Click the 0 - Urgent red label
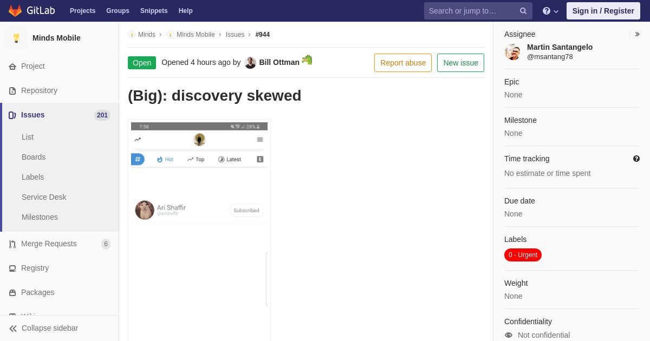 (x=523, y=255)
